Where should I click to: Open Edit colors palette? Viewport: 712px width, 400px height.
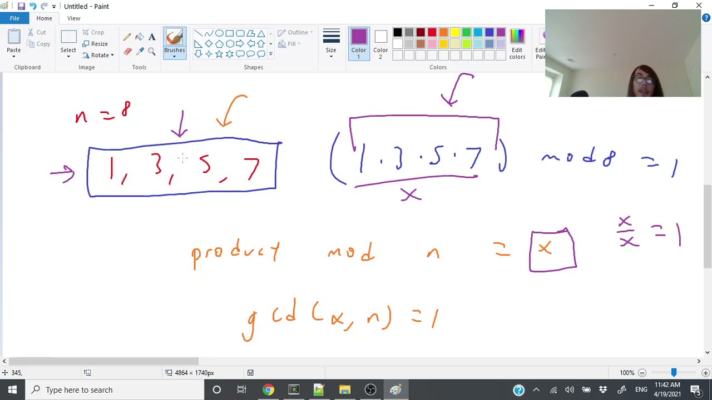point(517,44)
